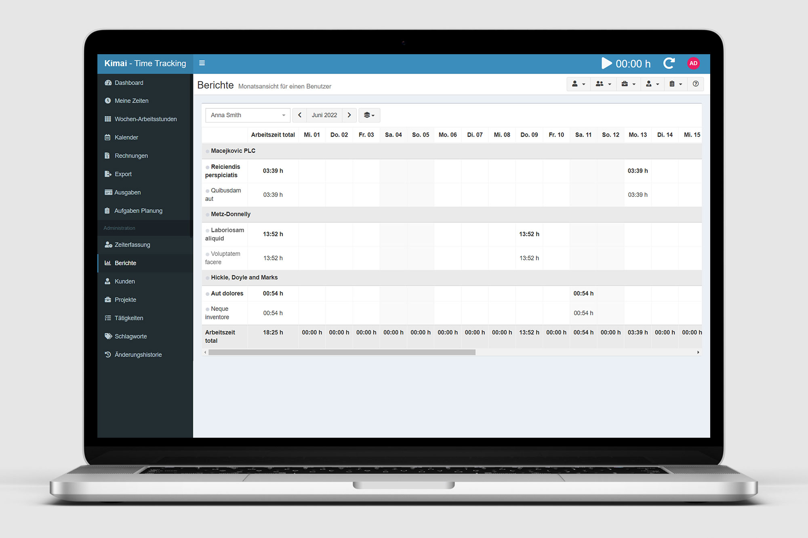
Task: Open Meine Zeiten in the sidebar
Action: [x=145, y=101]
